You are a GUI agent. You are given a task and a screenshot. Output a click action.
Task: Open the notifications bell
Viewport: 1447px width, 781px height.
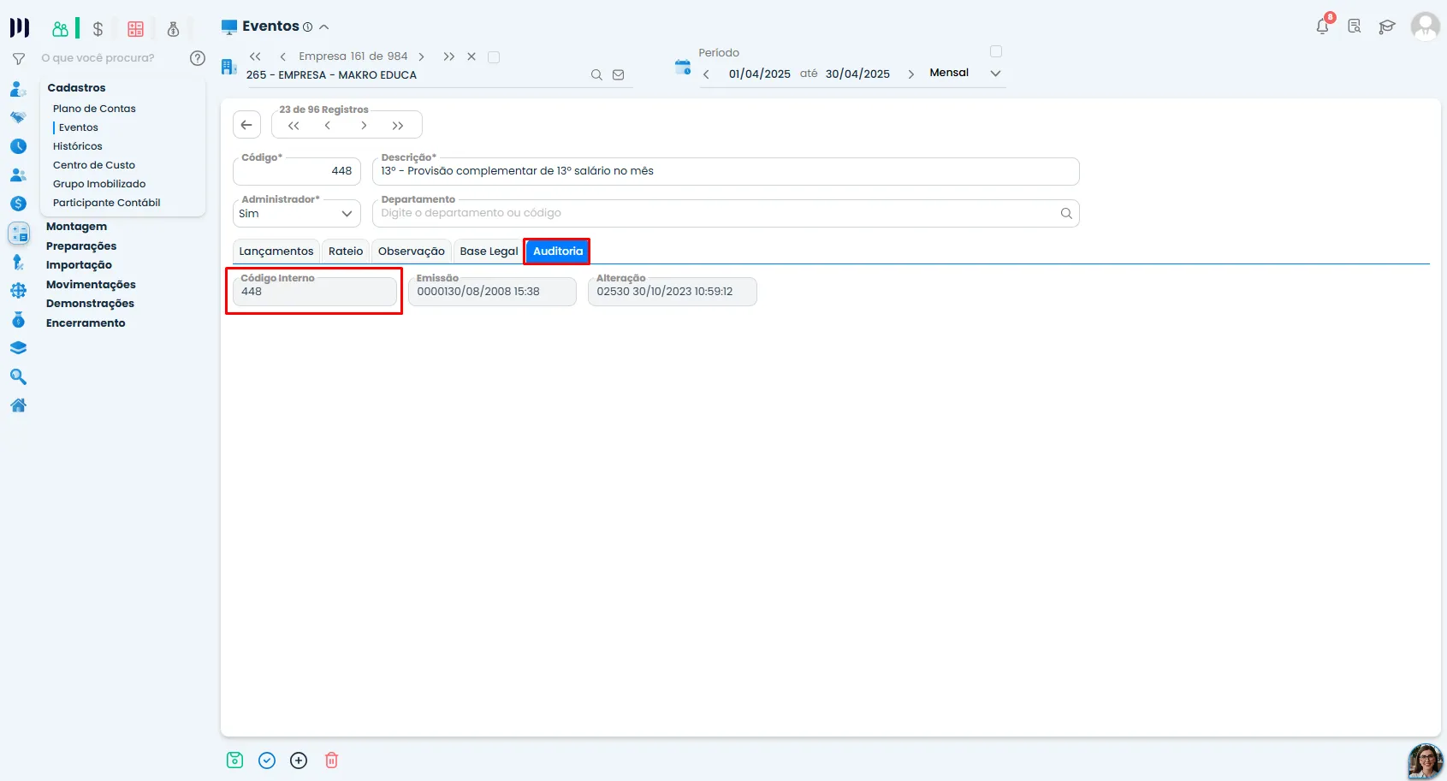pyautogui.click(x=1323, y=26)
